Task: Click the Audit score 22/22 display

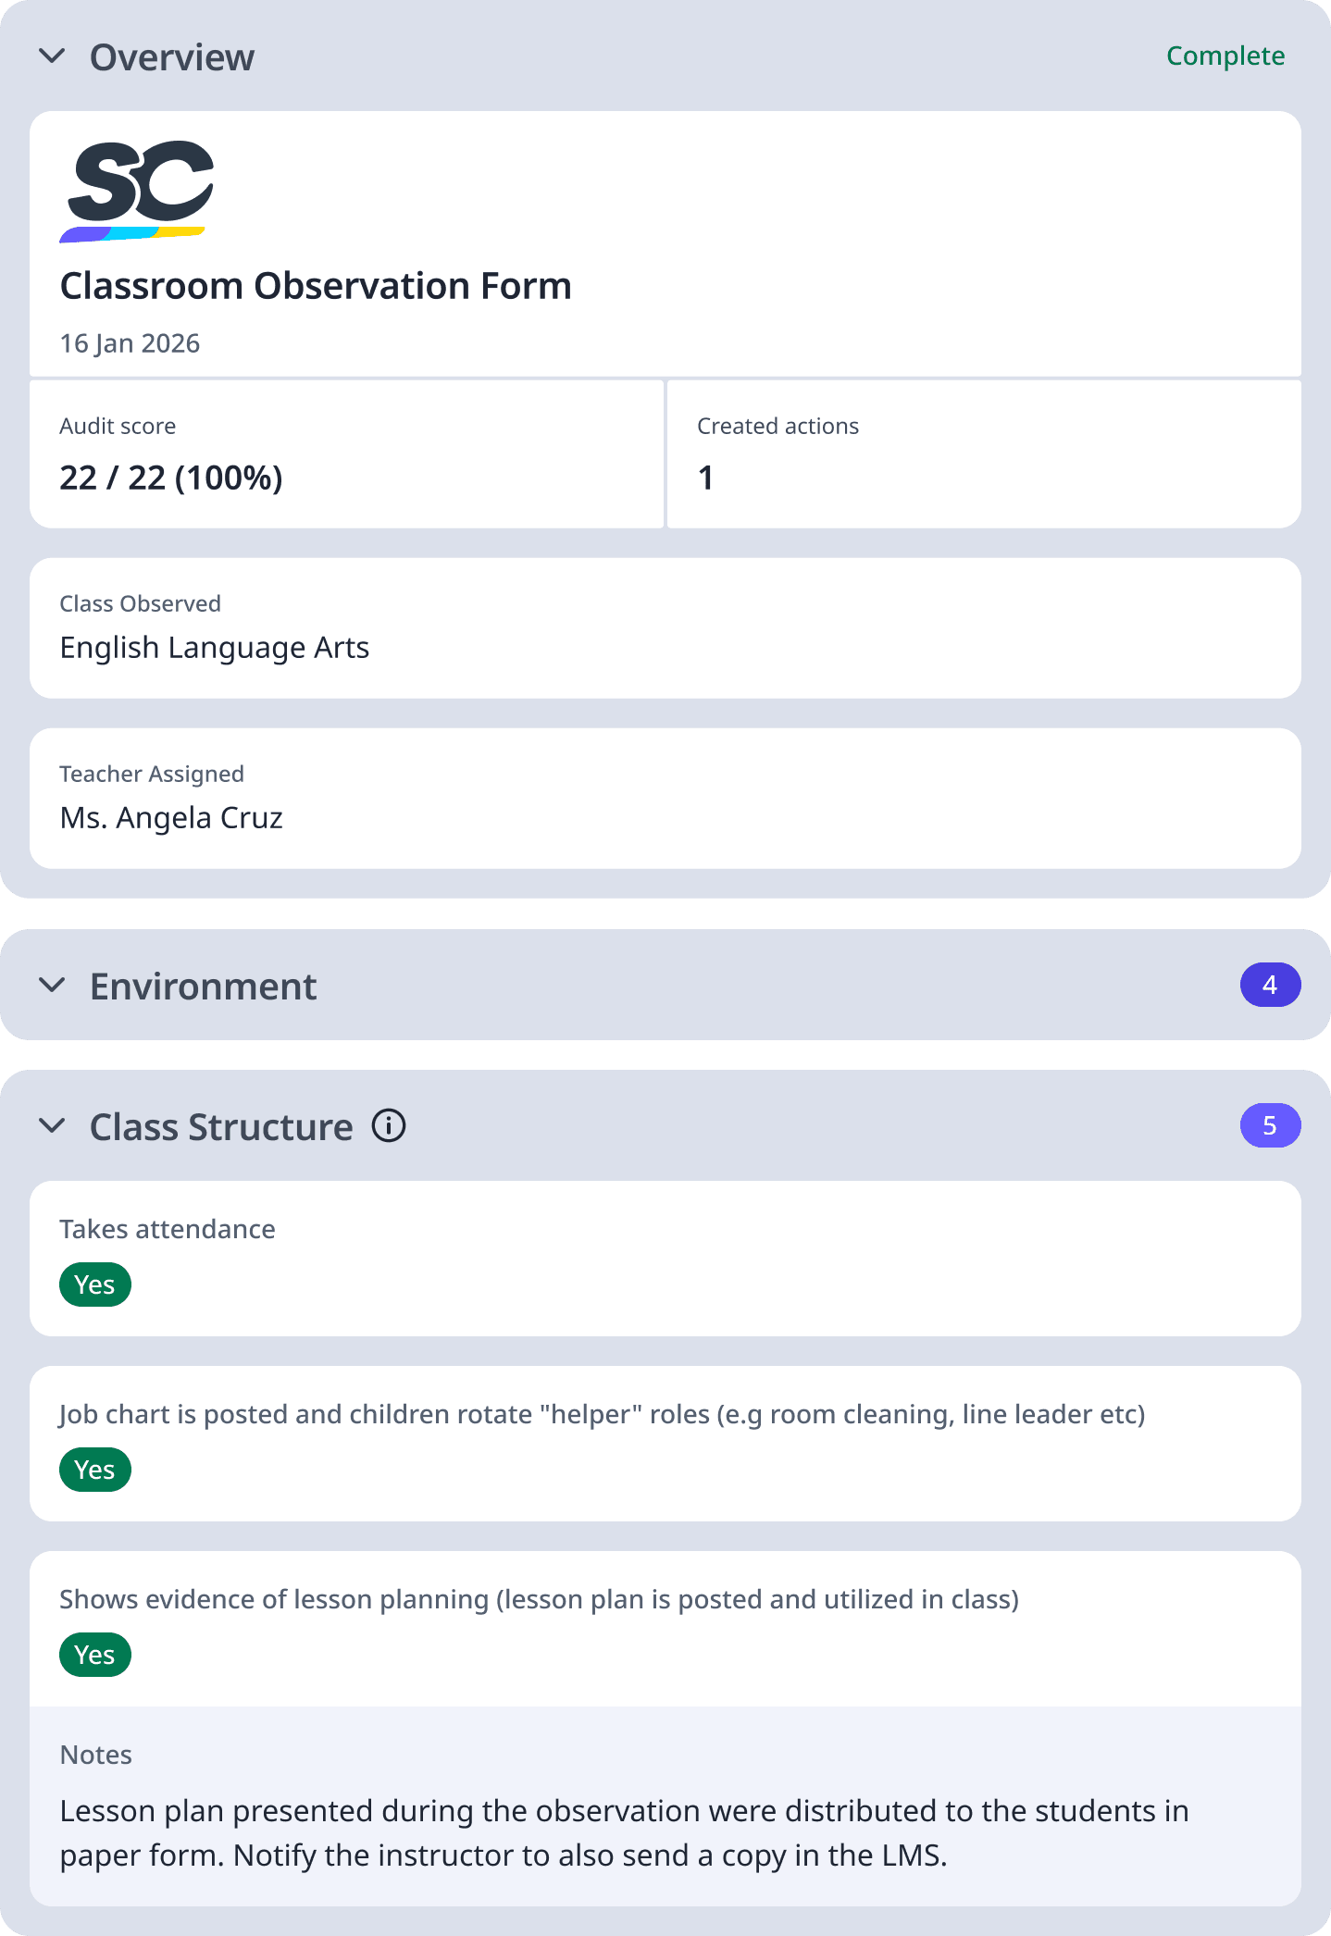Action: coord(171,477)
